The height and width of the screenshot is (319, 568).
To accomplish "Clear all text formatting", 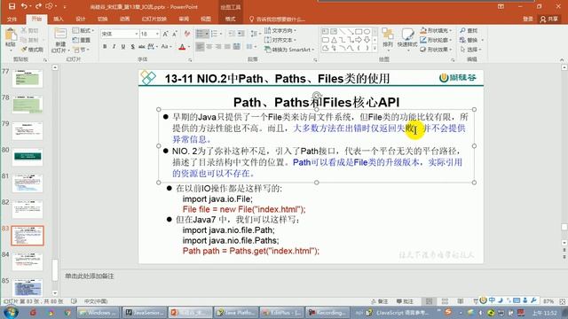I will 187,34.
